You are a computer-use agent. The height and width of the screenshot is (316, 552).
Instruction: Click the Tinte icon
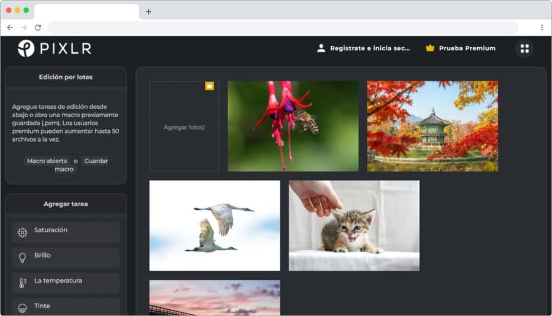(x=22, y=308)
